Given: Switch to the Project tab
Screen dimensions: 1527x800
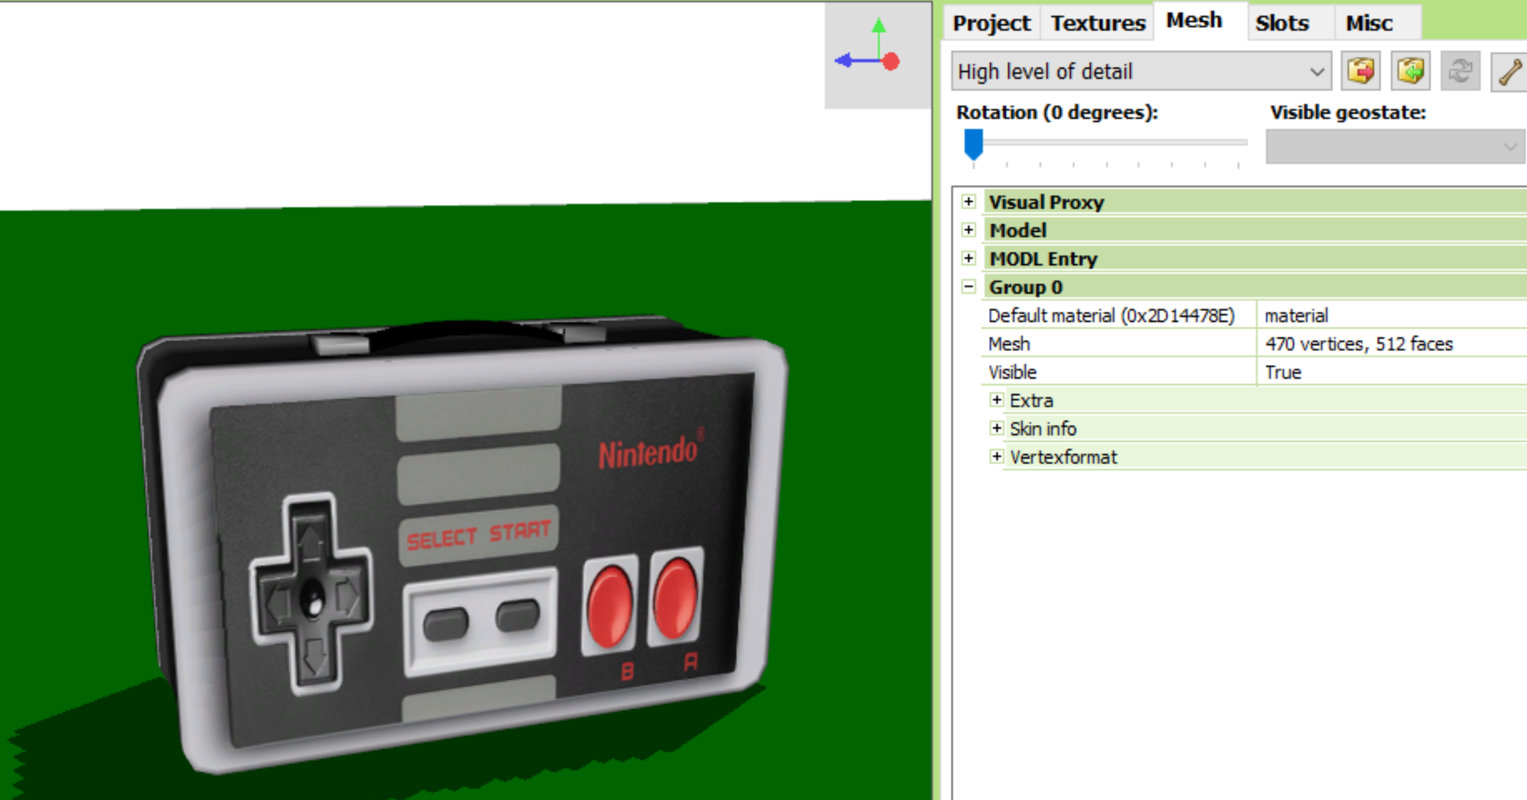Looking at the screenshot, I should [x=991, y=23].
